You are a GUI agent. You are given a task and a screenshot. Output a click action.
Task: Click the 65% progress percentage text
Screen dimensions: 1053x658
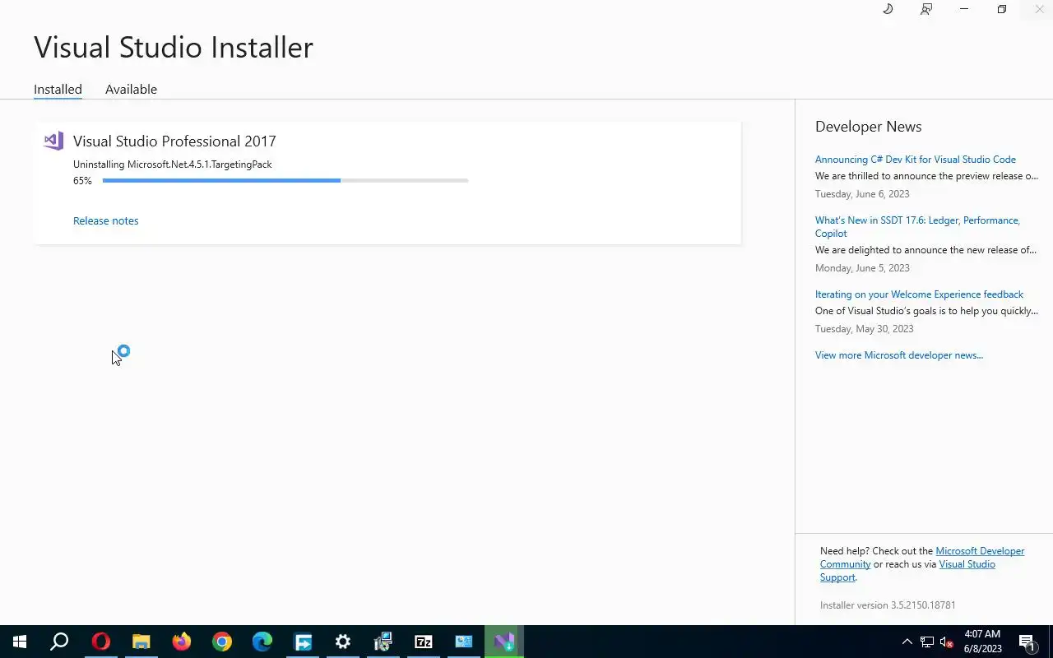click(x=82, y=181)
